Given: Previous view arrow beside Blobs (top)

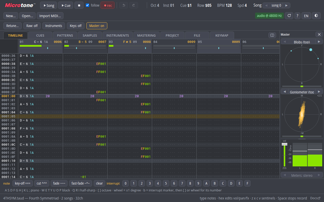Looking at the screenshot, I should pos(285,42).
